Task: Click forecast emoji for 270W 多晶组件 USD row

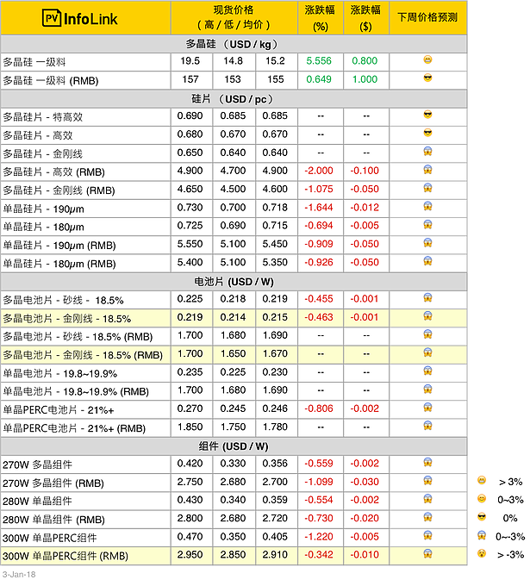Action: point(427,463)
